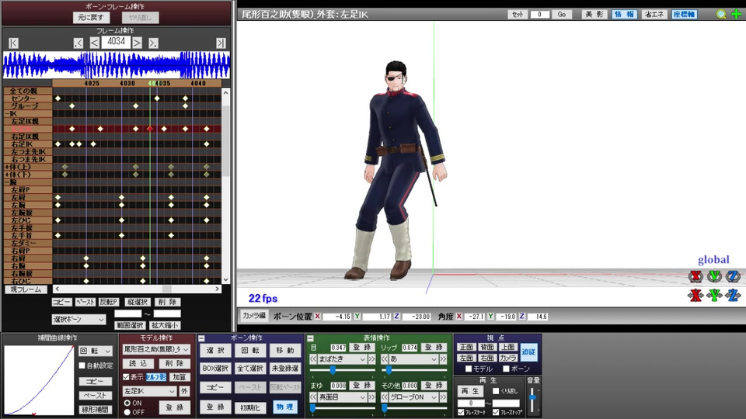Click the 再生 play button
The image size is (746, 419).
(470, 391)
